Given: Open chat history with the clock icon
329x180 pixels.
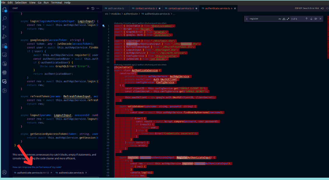Looking at the screenshot, I should coord(93,8).
